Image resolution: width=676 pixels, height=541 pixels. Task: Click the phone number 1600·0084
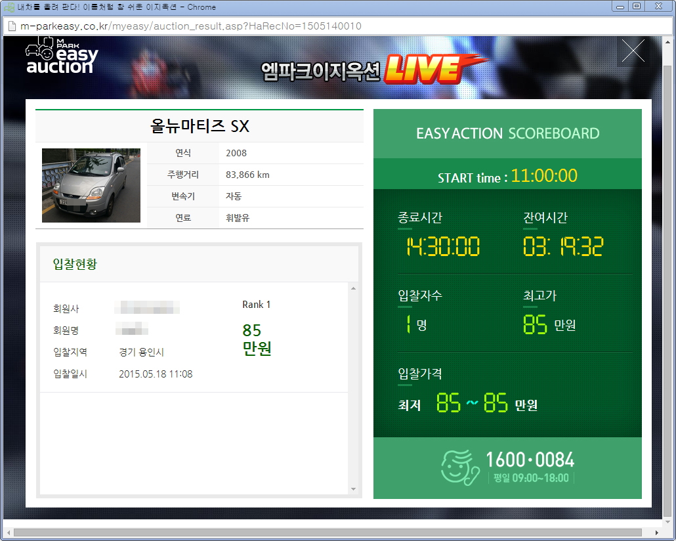530,460
